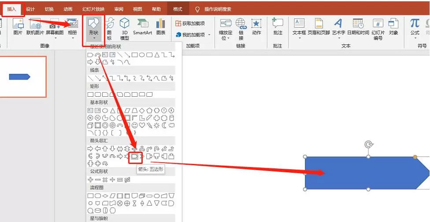Insert a chart via 图表
This screenshot has width=430, height=222.
pyautogui.click(x=161, y=27)
